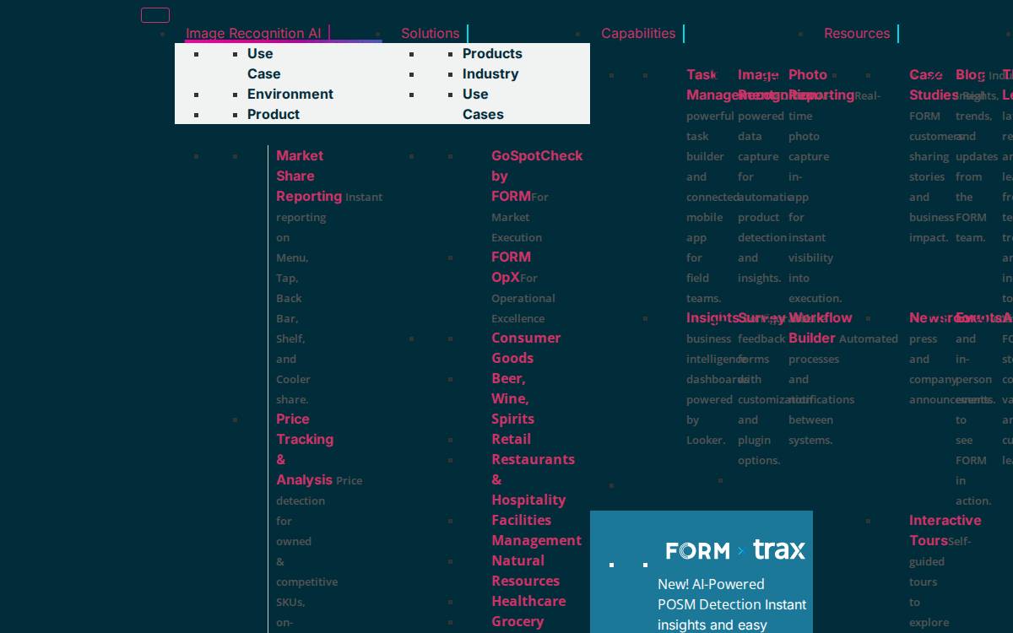
Task: Open the Grocery industry link
Action: 517,621
